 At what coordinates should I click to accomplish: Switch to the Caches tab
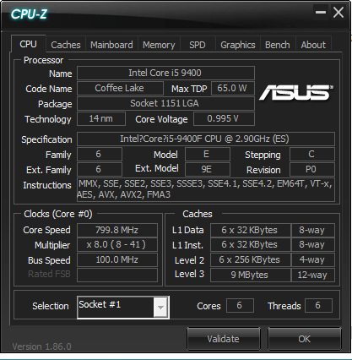(x=66, y=45)
